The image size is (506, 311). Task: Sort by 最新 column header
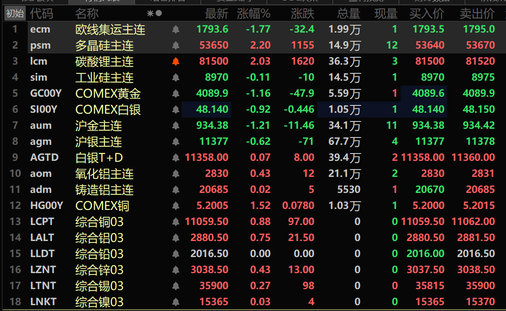(217, 14)
